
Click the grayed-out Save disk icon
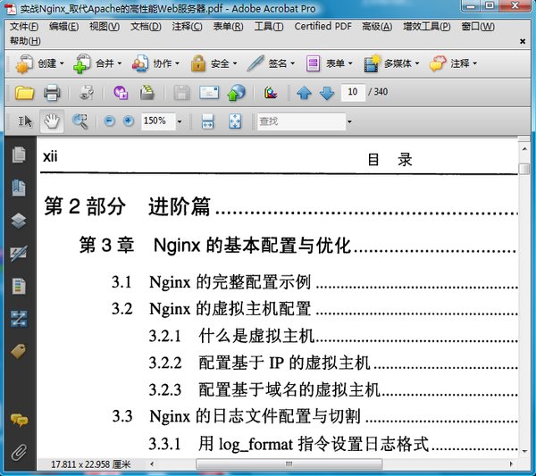181,93
